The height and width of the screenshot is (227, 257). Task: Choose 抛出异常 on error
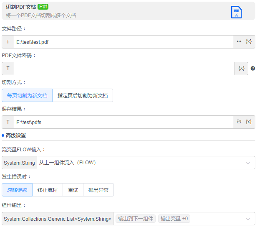click(x=98, y=190)
